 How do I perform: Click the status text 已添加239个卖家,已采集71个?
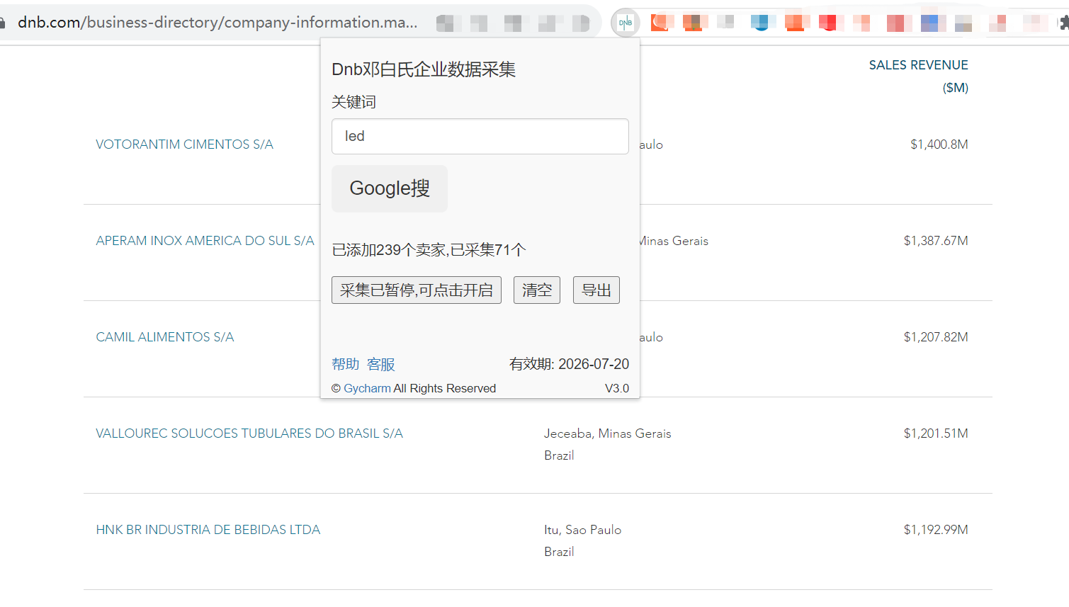[429, 250]
